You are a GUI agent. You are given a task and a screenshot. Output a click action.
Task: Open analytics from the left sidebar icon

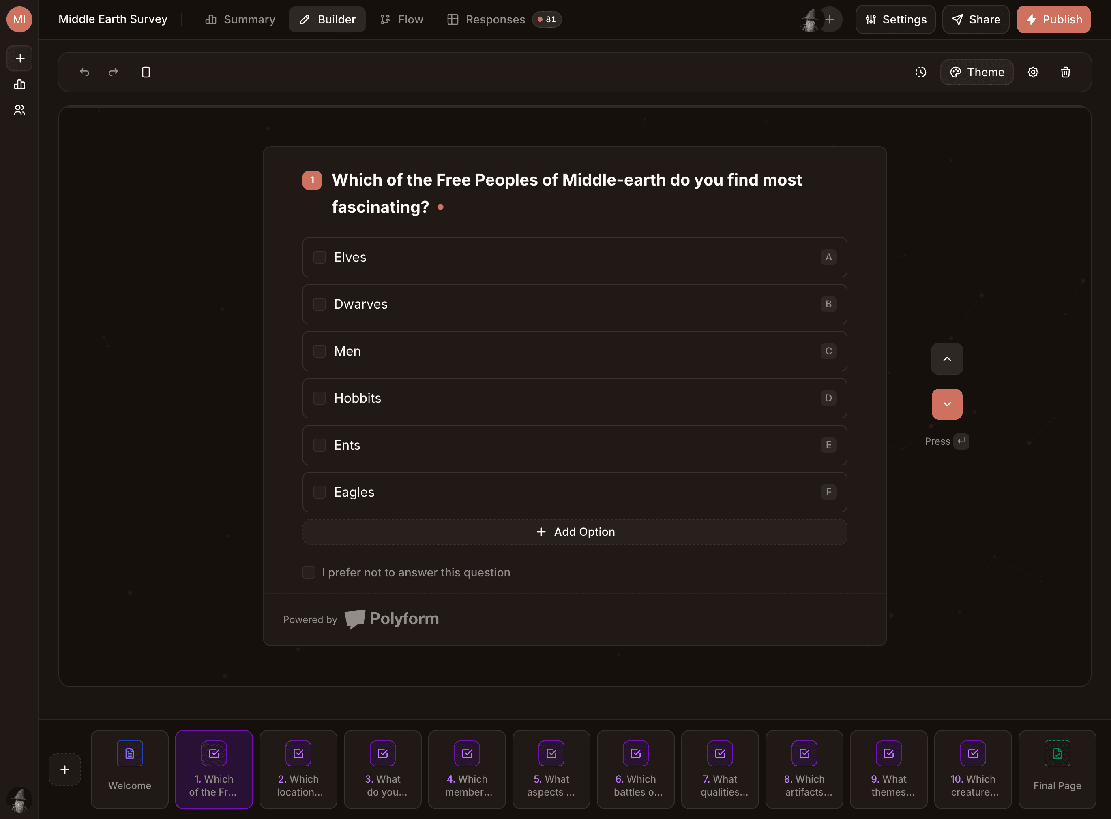pyautogui.click(x=19, y=84)
